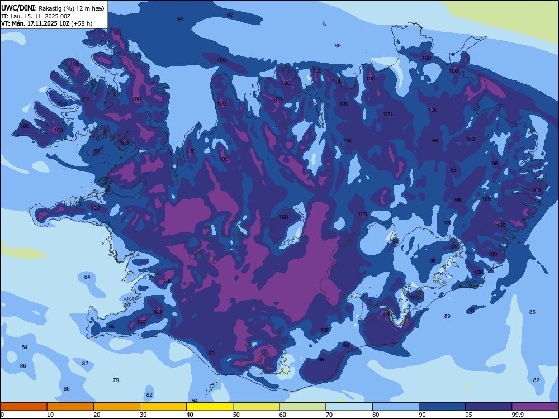
Task: Select the '50' legend scale label
Action: [236, 415]
